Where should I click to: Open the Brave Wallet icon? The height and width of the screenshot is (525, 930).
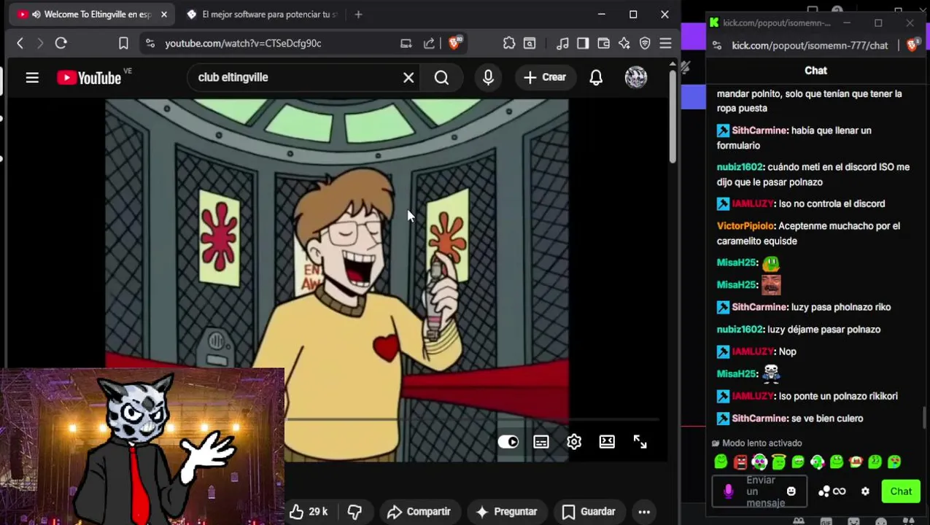[603, 44]
